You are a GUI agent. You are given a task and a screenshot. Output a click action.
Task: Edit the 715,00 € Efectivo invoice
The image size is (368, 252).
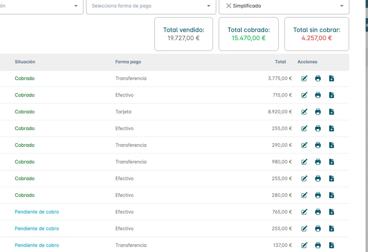[304, 95]
